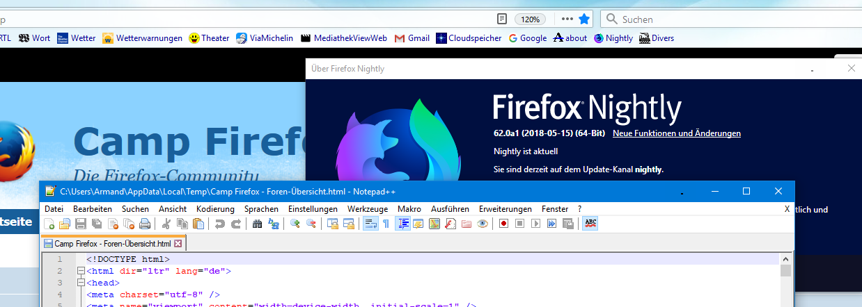Viewport: 862px width, 307px height.
Task: Open the Nightly bookmark in the bookmarks bar
Action: (613, 38)
